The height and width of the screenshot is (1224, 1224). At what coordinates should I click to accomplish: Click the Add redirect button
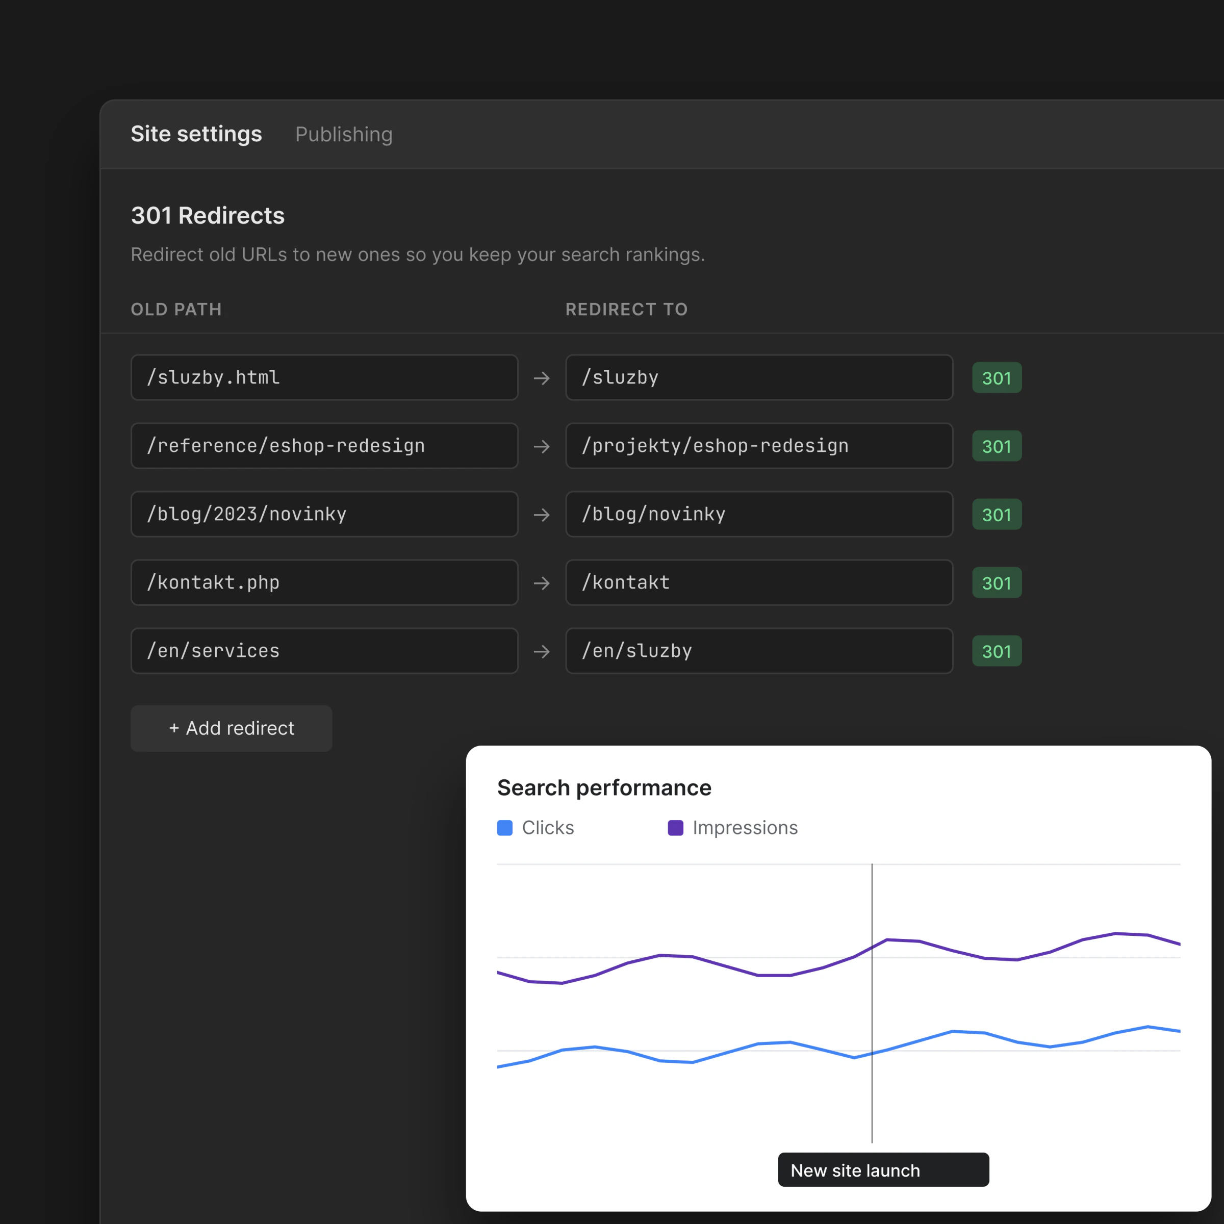pyautogui.click(x=231, y=729)
